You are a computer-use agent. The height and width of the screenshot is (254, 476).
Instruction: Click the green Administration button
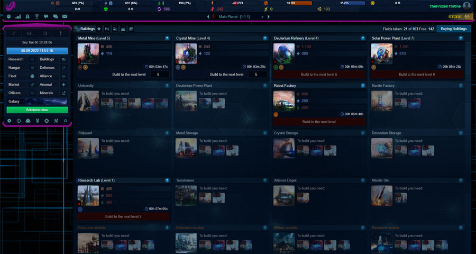tap(37, 110)
